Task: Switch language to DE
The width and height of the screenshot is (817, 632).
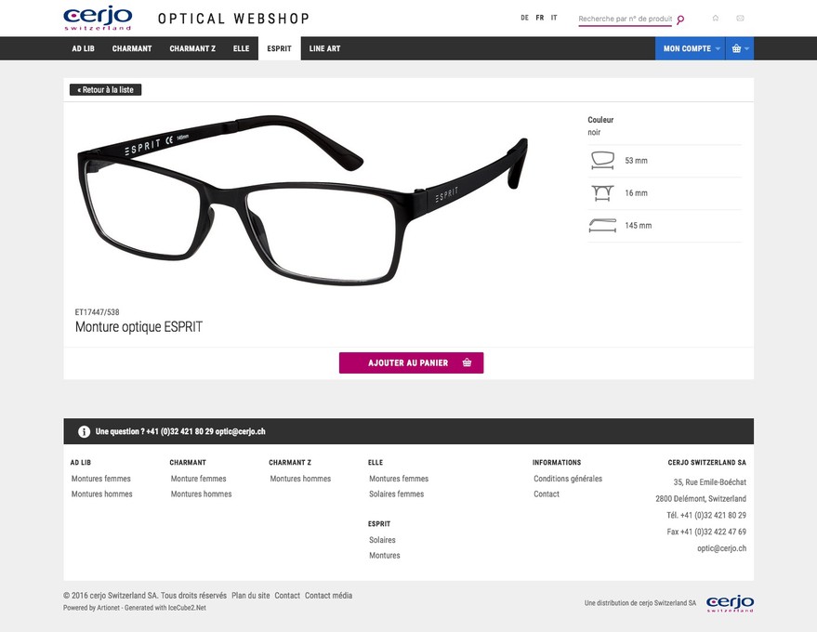Action: [525, 18]
